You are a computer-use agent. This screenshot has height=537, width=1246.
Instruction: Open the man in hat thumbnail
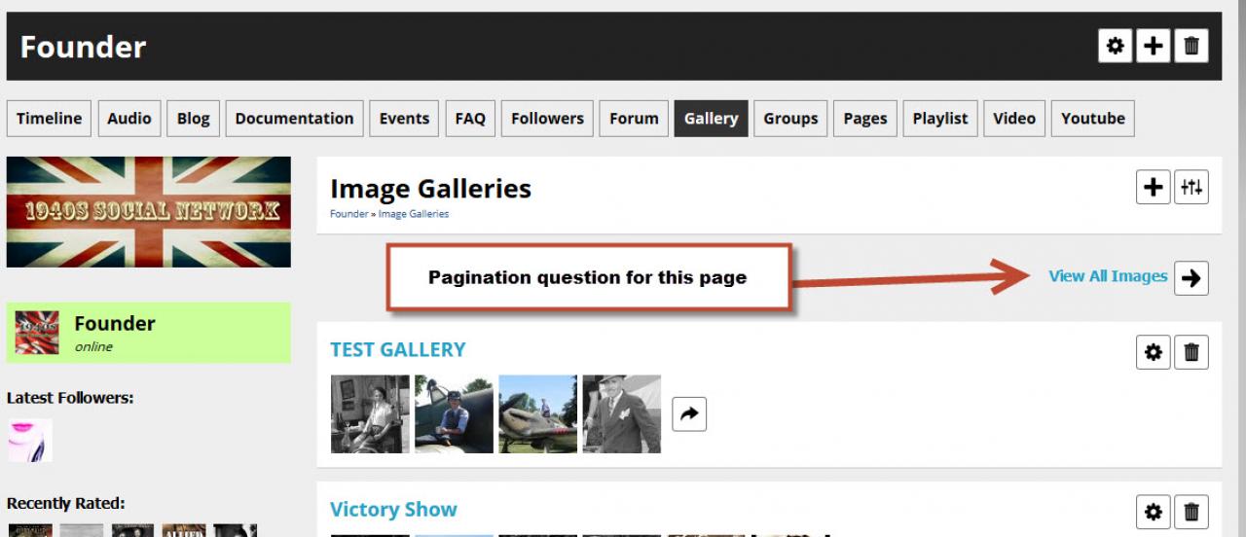[x=621, y=414]
